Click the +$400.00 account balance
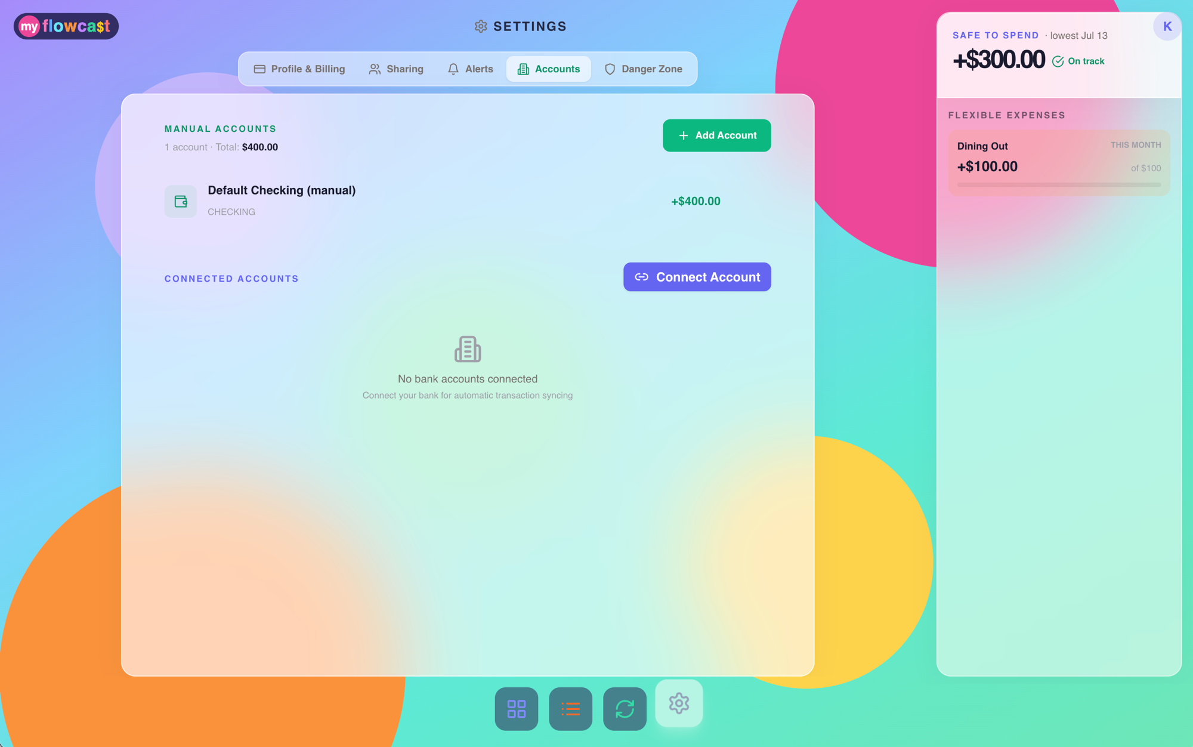This screenshot has height=747, width=1193. pyautogui.click(x=696, y=201)
